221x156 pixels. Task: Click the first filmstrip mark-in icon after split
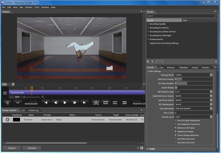pyautogui.click(x=105, y=103)
